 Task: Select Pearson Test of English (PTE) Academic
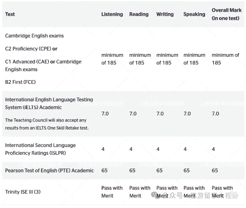pyautogui.click(x=49, y=171)
